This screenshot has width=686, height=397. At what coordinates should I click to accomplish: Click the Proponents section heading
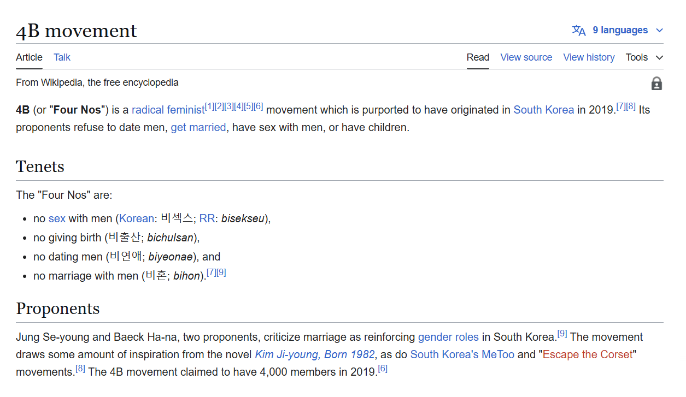(58, 309)
